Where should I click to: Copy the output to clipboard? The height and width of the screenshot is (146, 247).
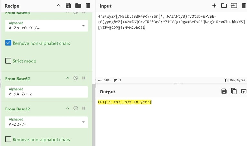pos(234,92)
